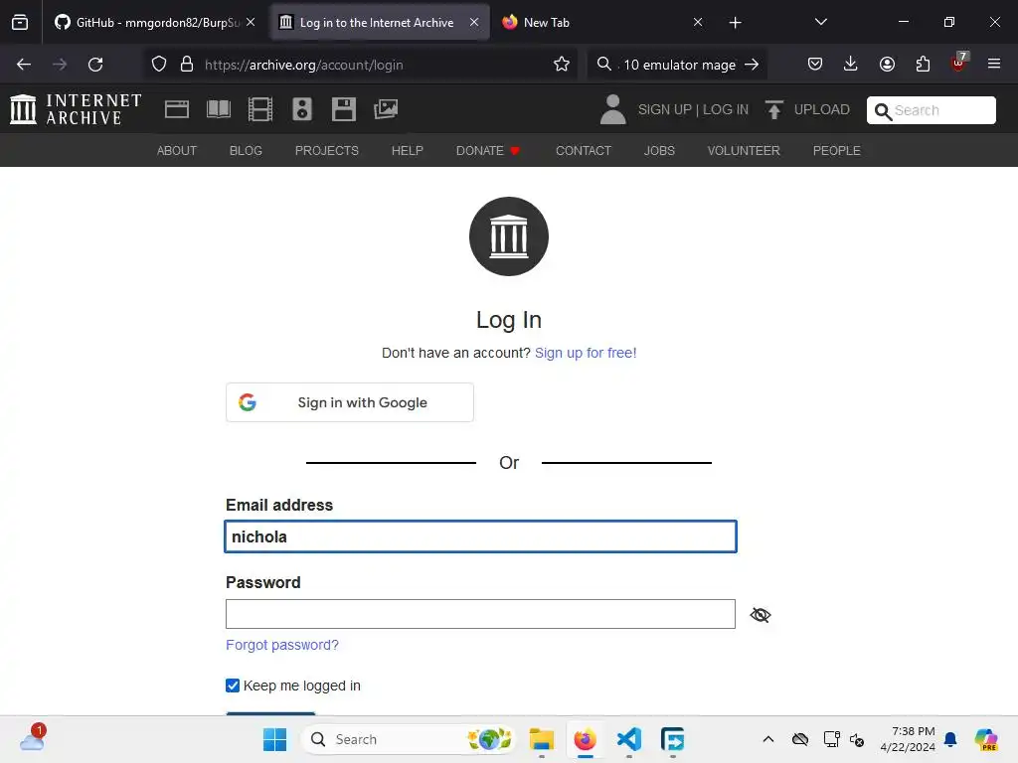Screen dimensions: 1018x763
Task: Click LOG IN in the top bar
Action: tap(725, 109)
